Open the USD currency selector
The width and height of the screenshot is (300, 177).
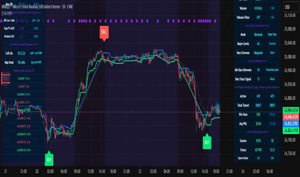tap(291, 7)
